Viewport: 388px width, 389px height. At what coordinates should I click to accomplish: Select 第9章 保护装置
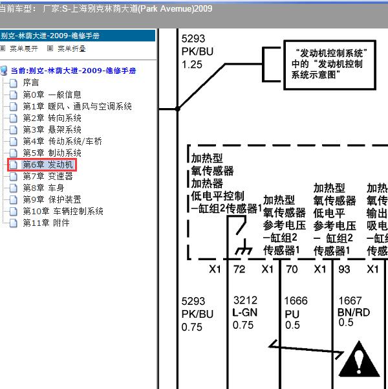(x=52, y=199)
